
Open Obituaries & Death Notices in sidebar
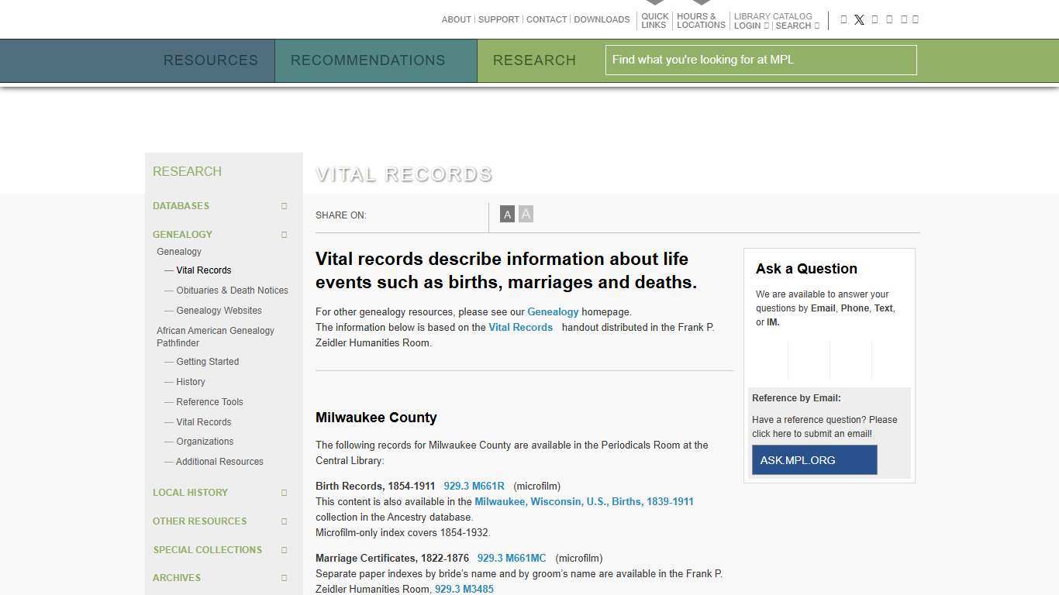[x=232, y=291]
